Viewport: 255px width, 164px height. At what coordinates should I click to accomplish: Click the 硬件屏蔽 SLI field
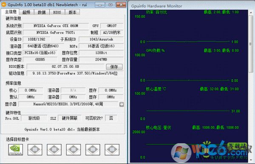click(x=70, y=118)
